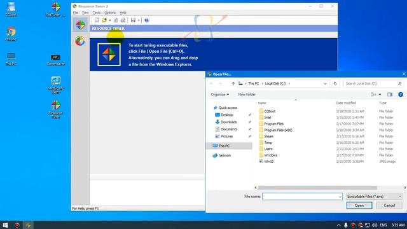
Task: Select the Intel folder
Action: (x=265, y=117)
